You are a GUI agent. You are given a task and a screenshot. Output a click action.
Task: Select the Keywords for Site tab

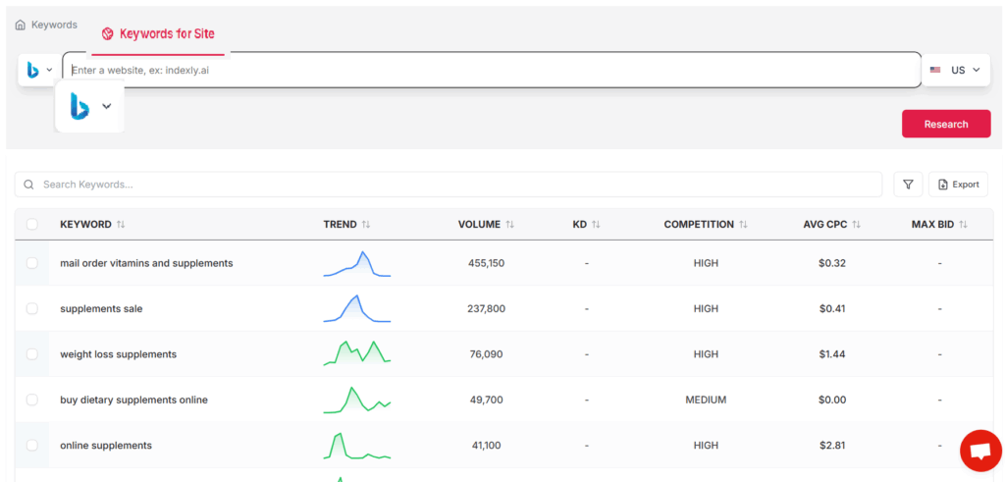tap(158, 34)
